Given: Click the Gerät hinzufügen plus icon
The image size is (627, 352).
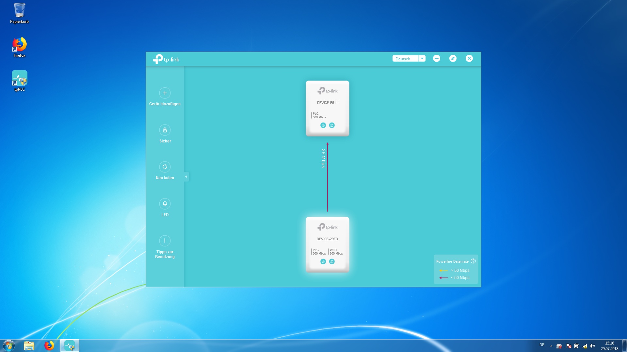Looking at the screenshot, I should pos(165,93).
